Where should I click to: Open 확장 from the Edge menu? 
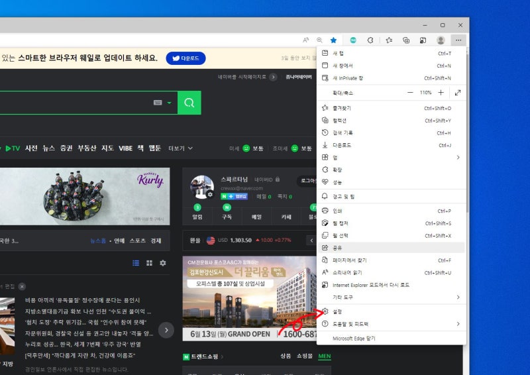pyautogui.click(x=392, y=170)
